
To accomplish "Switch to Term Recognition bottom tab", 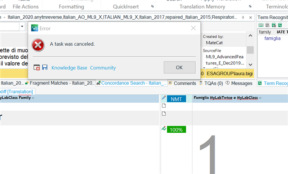I will (273, 83).
